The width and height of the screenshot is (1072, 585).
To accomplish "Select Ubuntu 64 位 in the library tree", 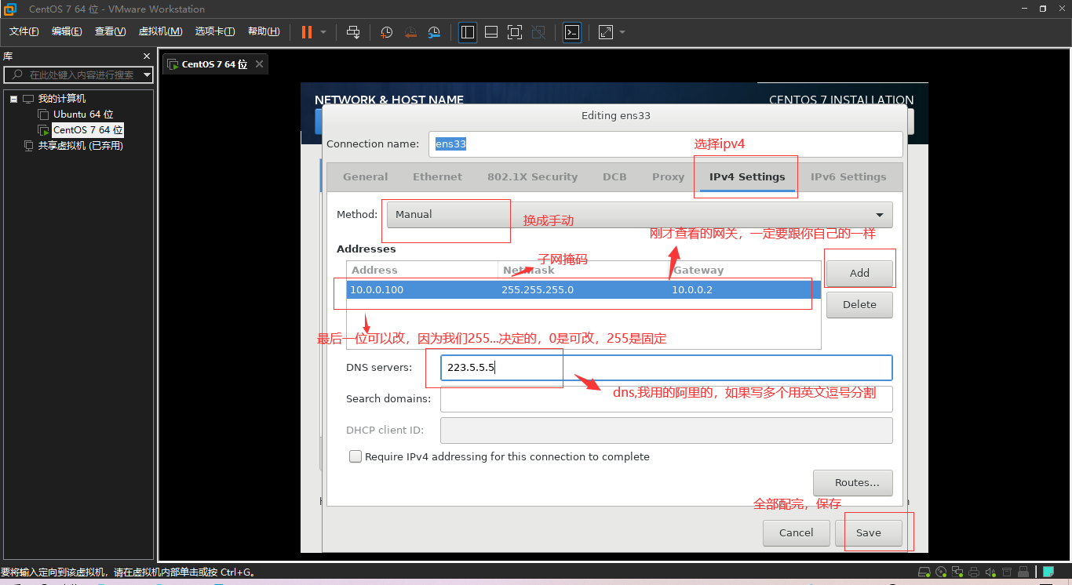I will point(83,114).
